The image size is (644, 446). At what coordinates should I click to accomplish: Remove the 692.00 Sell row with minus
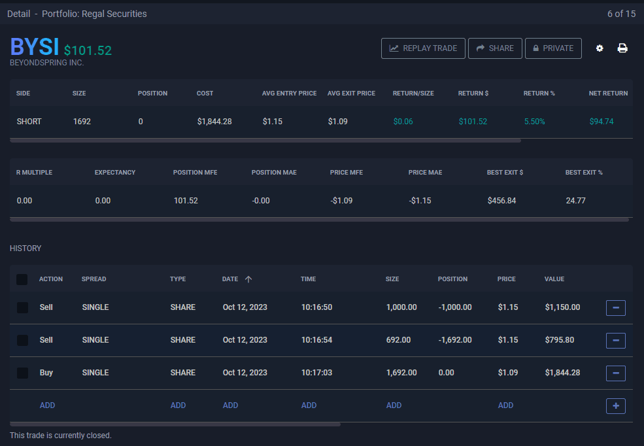tap(615, 340)
